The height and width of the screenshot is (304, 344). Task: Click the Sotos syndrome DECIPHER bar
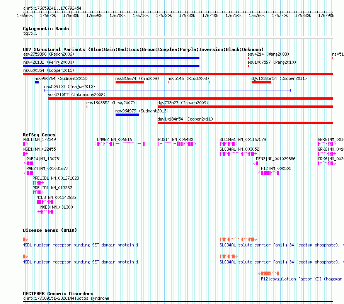tap(178, 302)
